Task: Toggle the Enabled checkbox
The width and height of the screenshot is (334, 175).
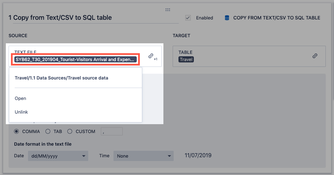Action: pyautogui.click(x=188, y=18)
